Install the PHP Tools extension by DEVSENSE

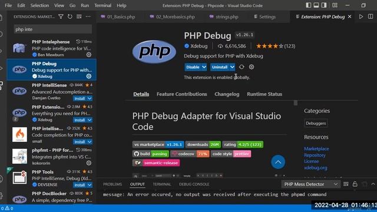[x=80, y=185]
